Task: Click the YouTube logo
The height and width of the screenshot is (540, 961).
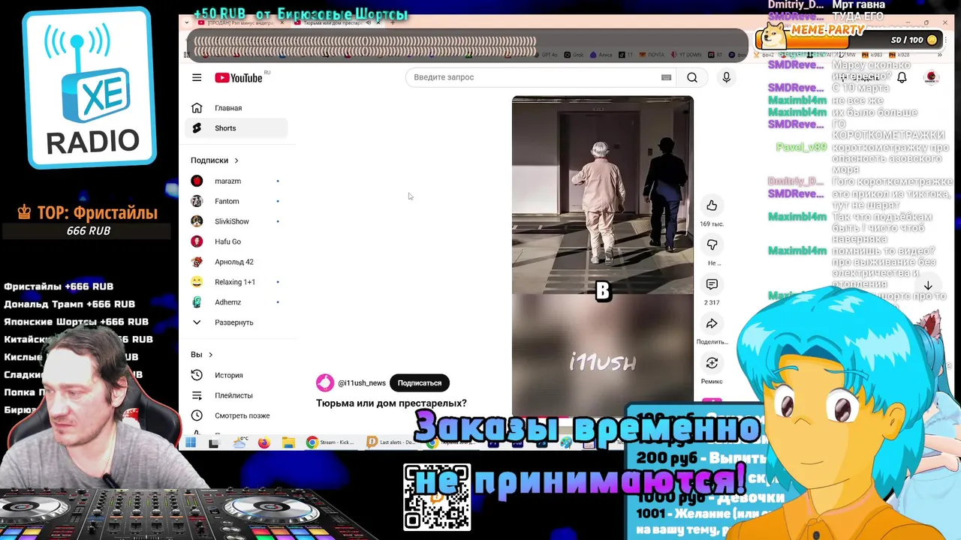Action: [239, 78]
